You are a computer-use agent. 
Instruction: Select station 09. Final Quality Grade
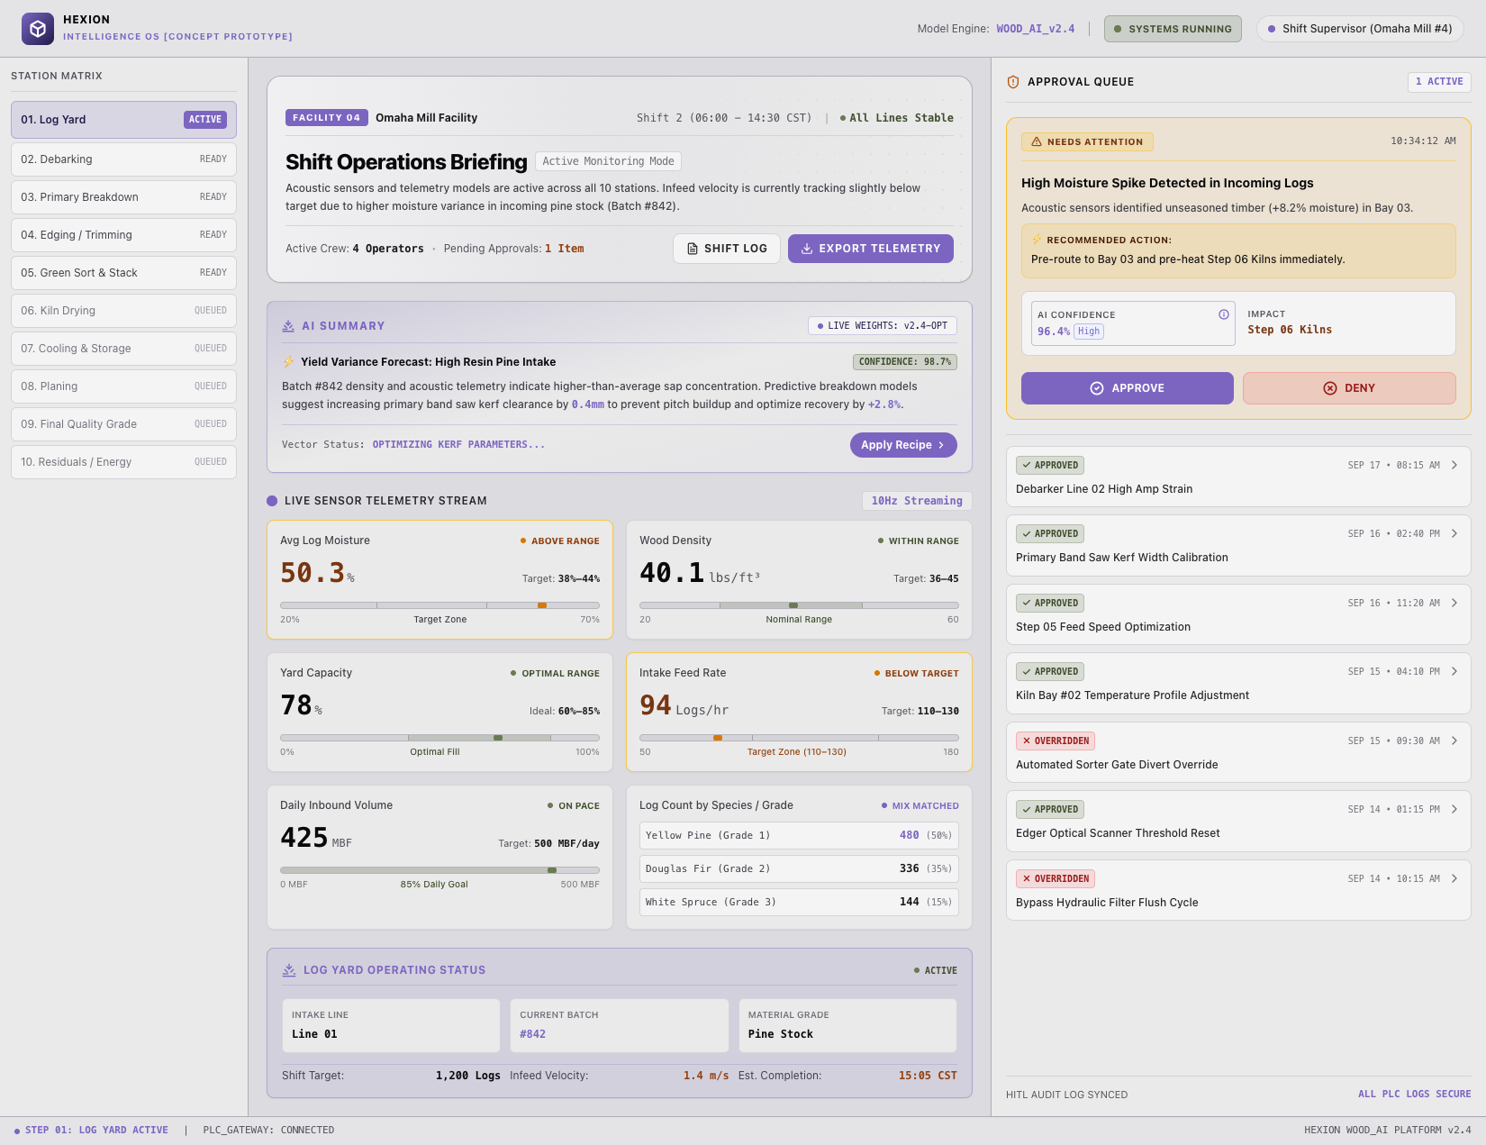click(x=123, y=424)
